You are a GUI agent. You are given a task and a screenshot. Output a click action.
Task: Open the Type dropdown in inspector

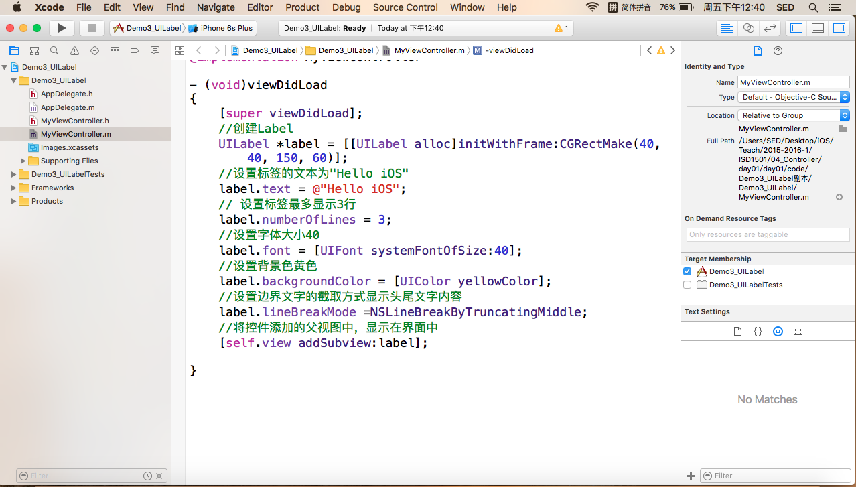click(x=794, y=97)
